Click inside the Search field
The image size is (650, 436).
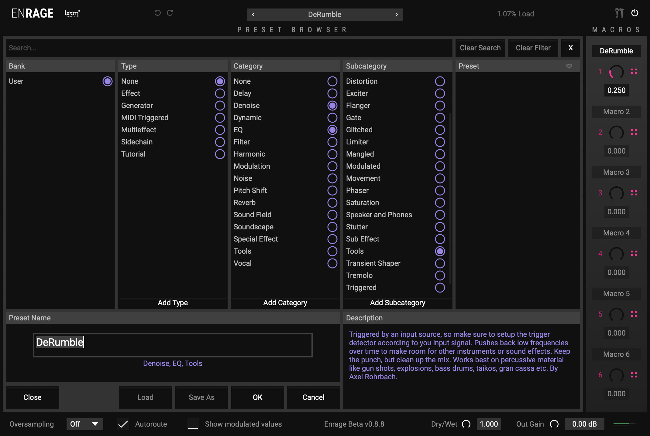coord(122,48)
